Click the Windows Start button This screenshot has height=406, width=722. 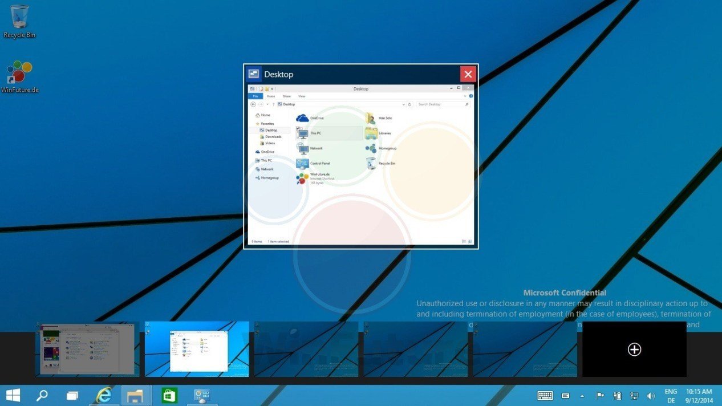13,395
